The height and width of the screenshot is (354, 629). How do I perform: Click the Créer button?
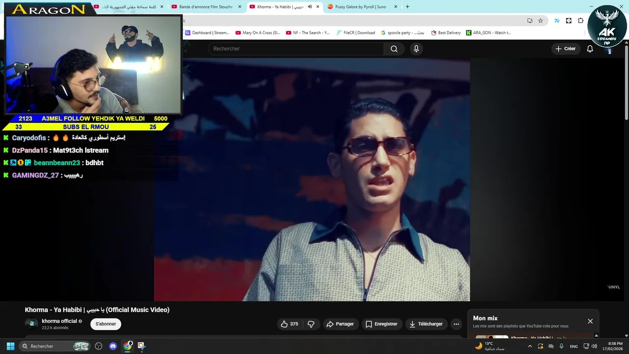click(565, 49)
